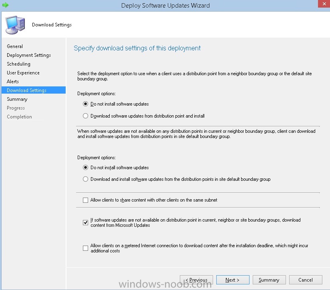Switch to User Experience page
The image size is (330, 290).
pyautogui.click(x=23, y=73)
